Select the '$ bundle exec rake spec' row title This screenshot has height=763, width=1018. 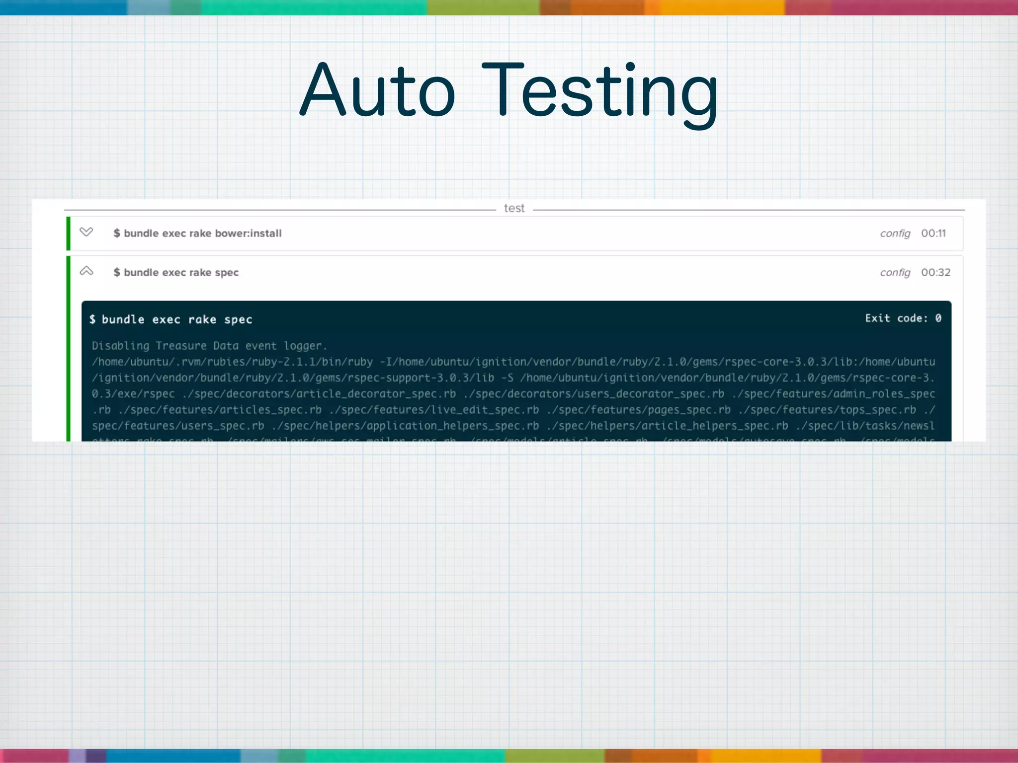(176, 272)
